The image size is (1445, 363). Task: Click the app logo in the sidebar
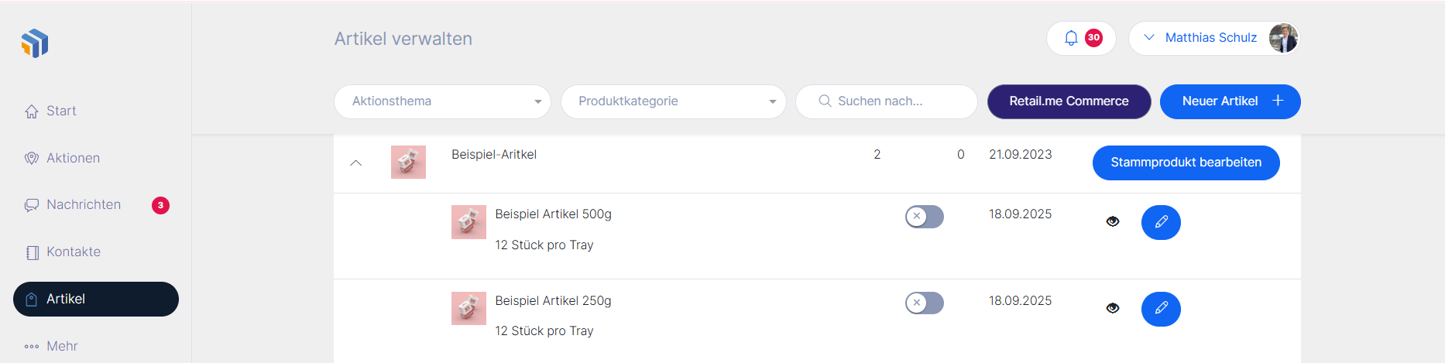pyautogui.click(x=35, y=43)
